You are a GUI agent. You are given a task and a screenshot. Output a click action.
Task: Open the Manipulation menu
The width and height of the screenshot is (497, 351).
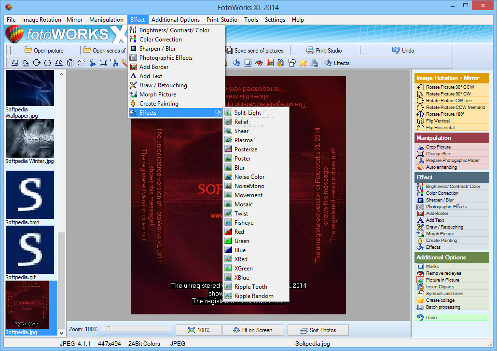coord(106,20)
